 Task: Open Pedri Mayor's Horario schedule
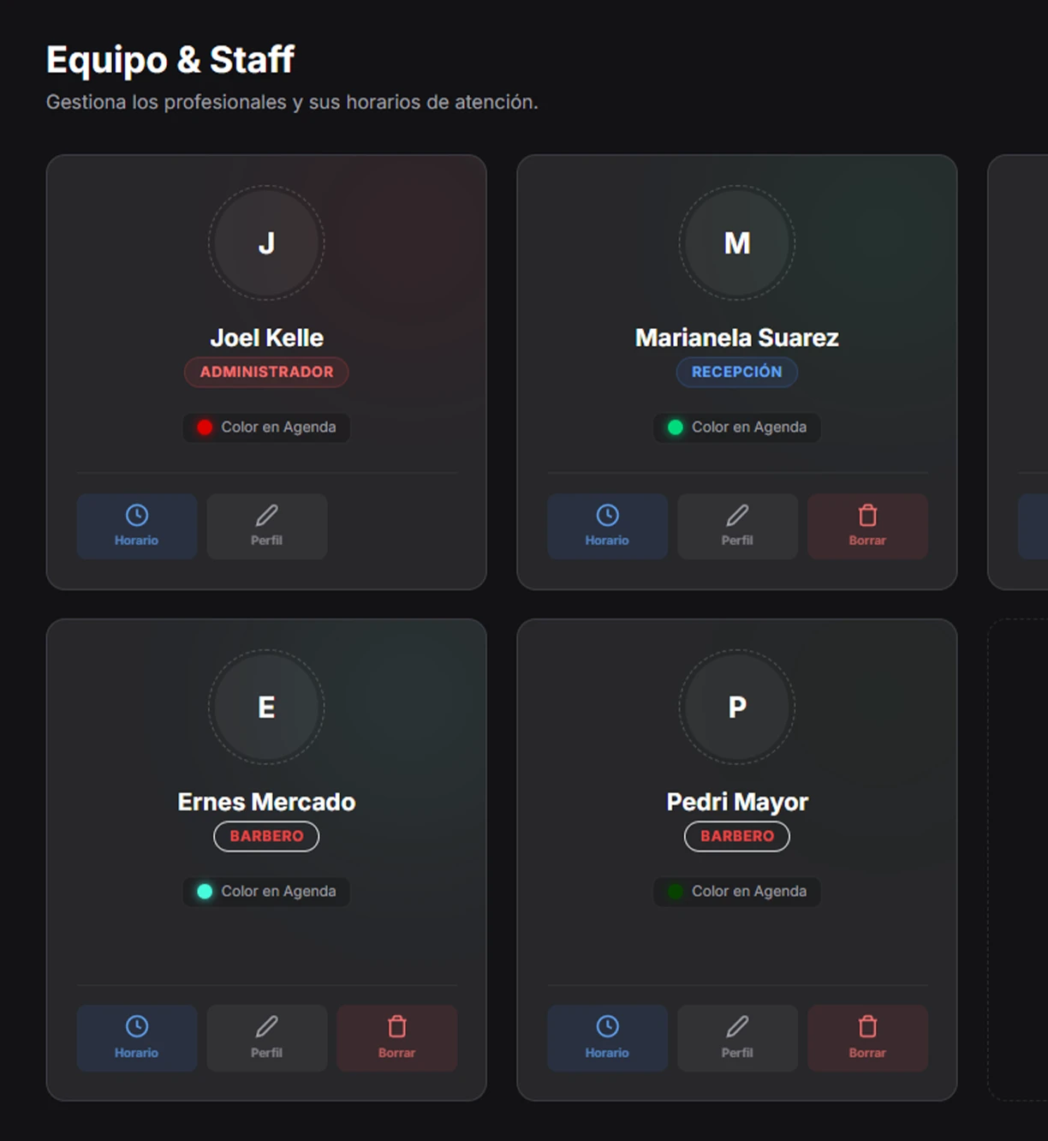tap(607, 1037)
